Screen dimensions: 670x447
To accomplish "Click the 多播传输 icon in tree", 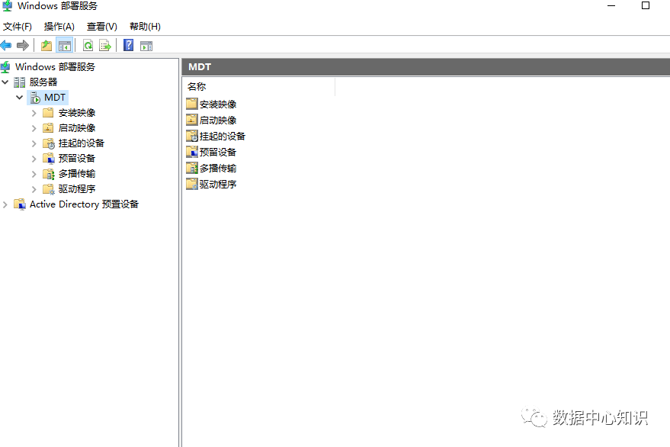I will click(49, 174).
